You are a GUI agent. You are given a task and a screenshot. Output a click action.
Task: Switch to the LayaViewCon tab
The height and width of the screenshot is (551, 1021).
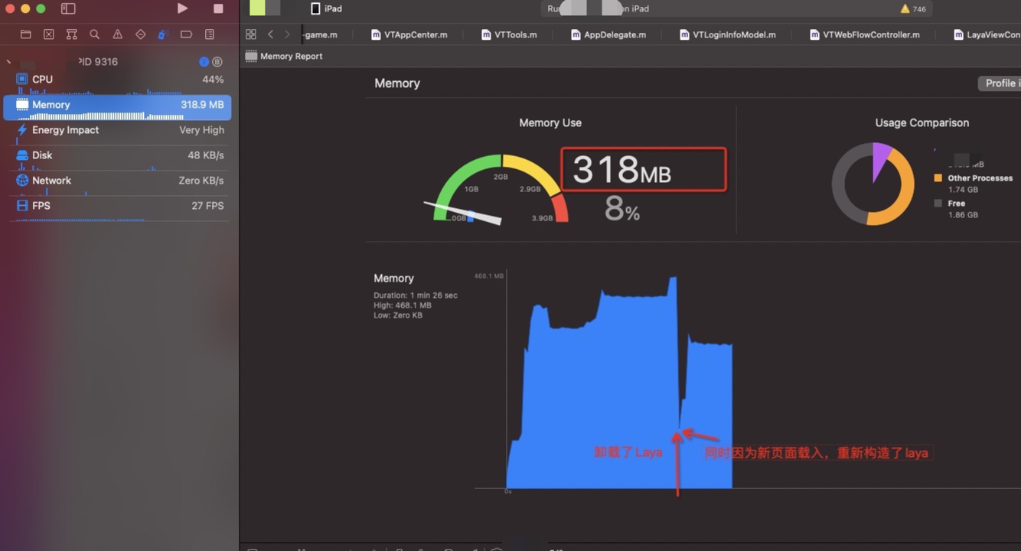987,34
